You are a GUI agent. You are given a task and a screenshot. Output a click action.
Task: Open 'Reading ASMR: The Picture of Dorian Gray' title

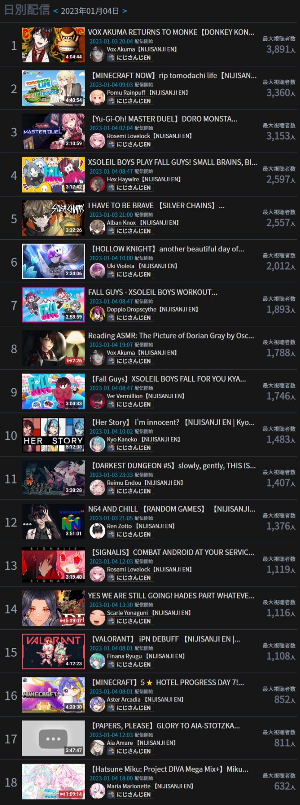click(171, 335)
